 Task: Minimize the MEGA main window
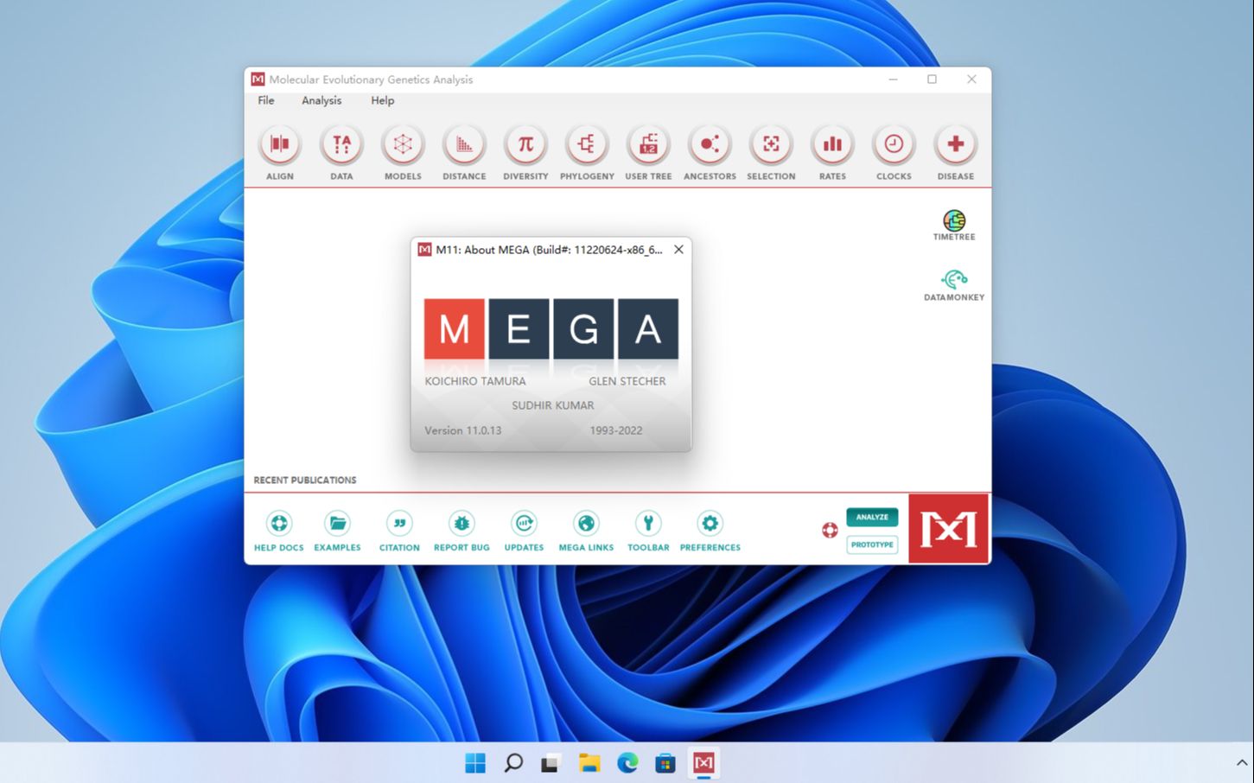tap(893, 80)
